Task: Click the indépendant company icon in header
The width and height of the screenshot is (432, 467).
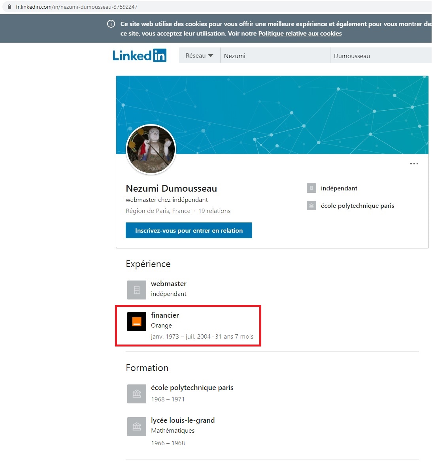Action: pyautogui.click(x=311, y=188)
